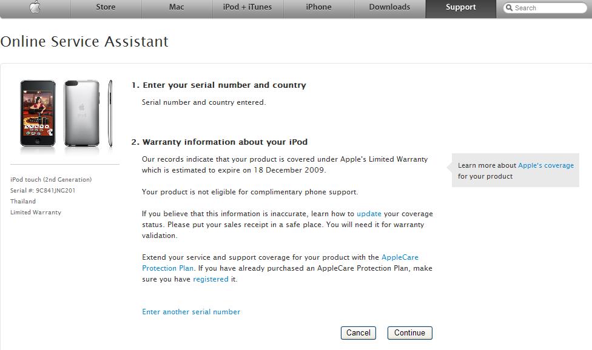Screen dimensions: 592x350
Task: Click the registered link
Action: coord(210,279)
